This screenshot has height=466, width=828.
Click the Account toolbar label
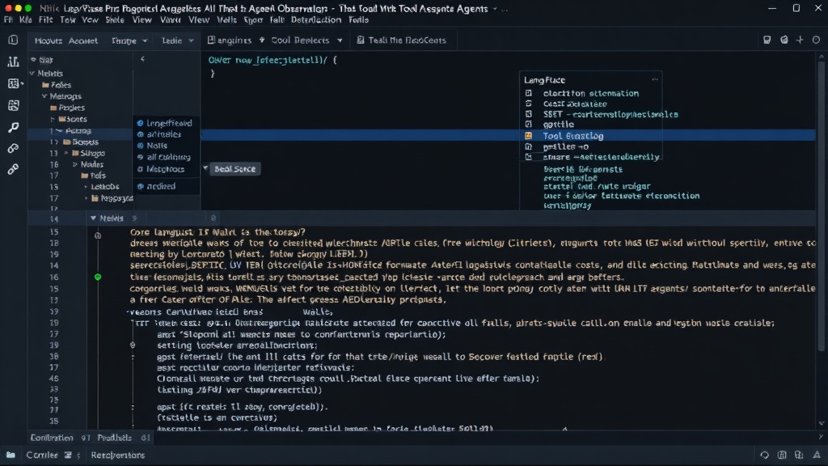[x=83, y=40]
